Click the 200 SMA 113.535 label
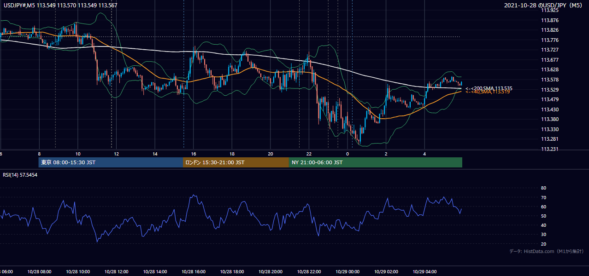This screenshot has width=589, height=276. pyautogui.click(x=489, y=88)
